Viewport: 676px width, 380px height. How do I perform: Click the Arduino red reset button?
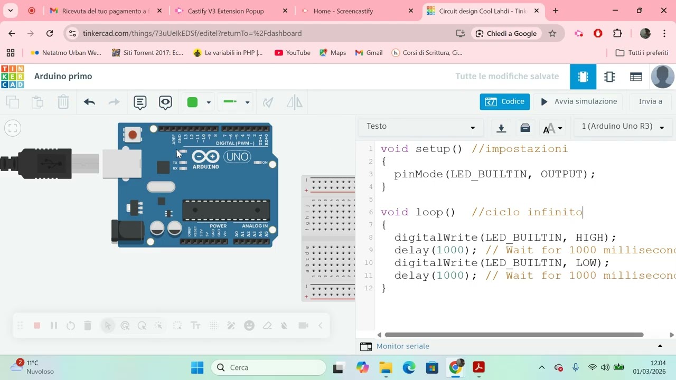pos(132,135)
